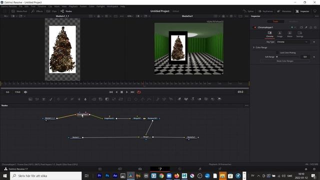The width and height of the screenshot is (320, 180).
Task: Select the Chromakeyer1 node
Action: click(83, 114)
